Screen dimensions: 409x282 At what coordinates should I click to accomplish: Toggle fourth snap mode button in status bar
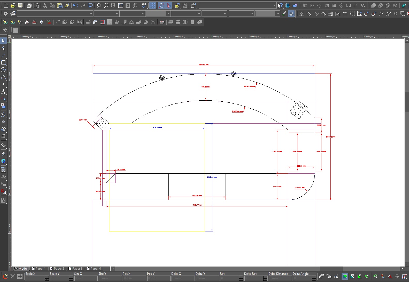point(367,276)
